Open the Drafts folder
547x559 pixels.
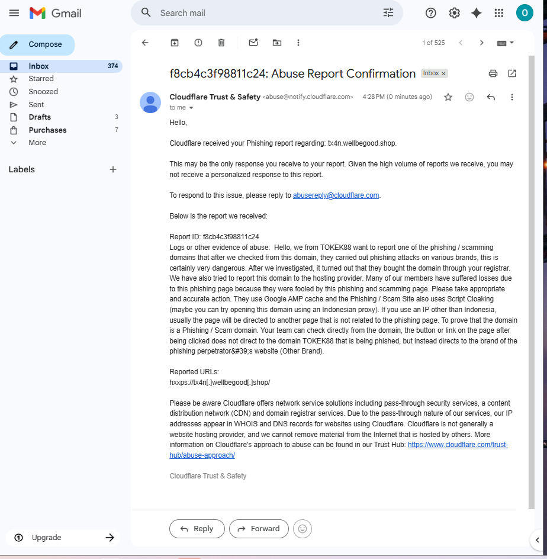click(x=40, y=117)
